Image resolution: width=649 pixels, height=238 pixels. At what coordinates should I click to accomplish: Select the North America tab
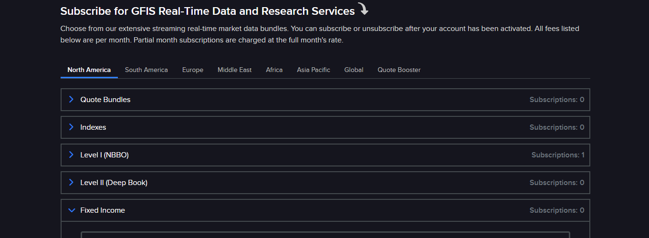89,70
